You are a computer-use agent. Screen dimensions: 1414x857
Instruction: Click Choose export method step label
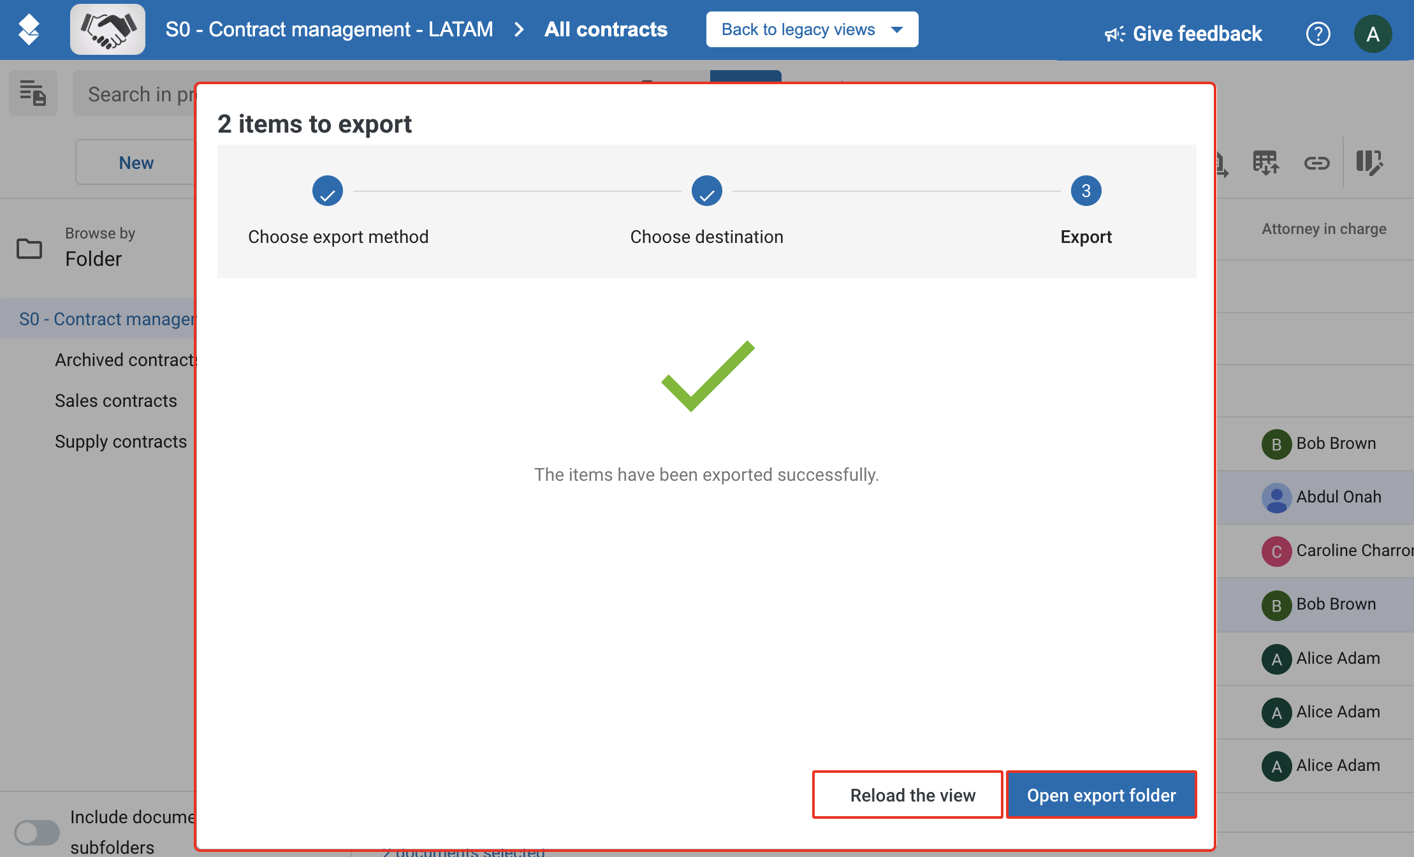[339, 237]
